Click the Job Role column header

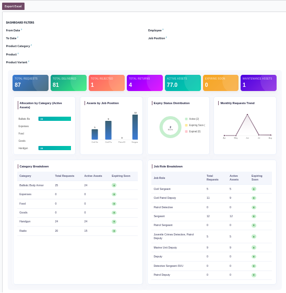coord(159,178)
